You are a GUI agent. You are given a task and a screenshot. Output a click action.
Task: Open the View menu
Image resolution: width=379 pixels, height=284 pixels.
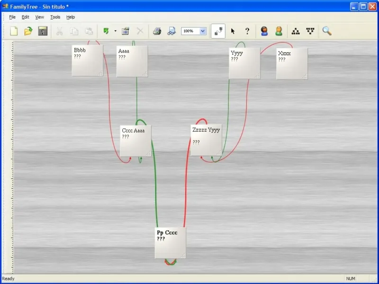[40, 17]
